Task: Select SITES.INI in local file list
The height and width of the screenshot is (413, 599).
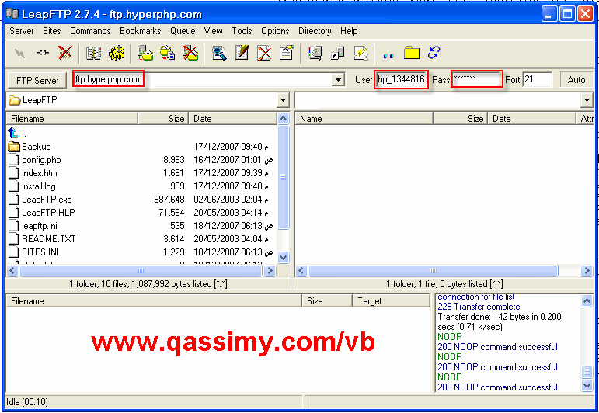Action: (40, 252)
